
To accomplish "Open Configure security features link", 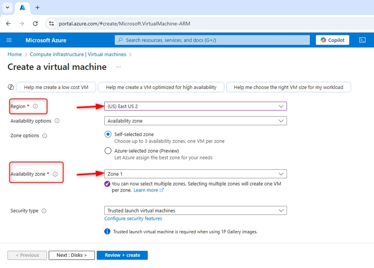I will pos(133,218).
